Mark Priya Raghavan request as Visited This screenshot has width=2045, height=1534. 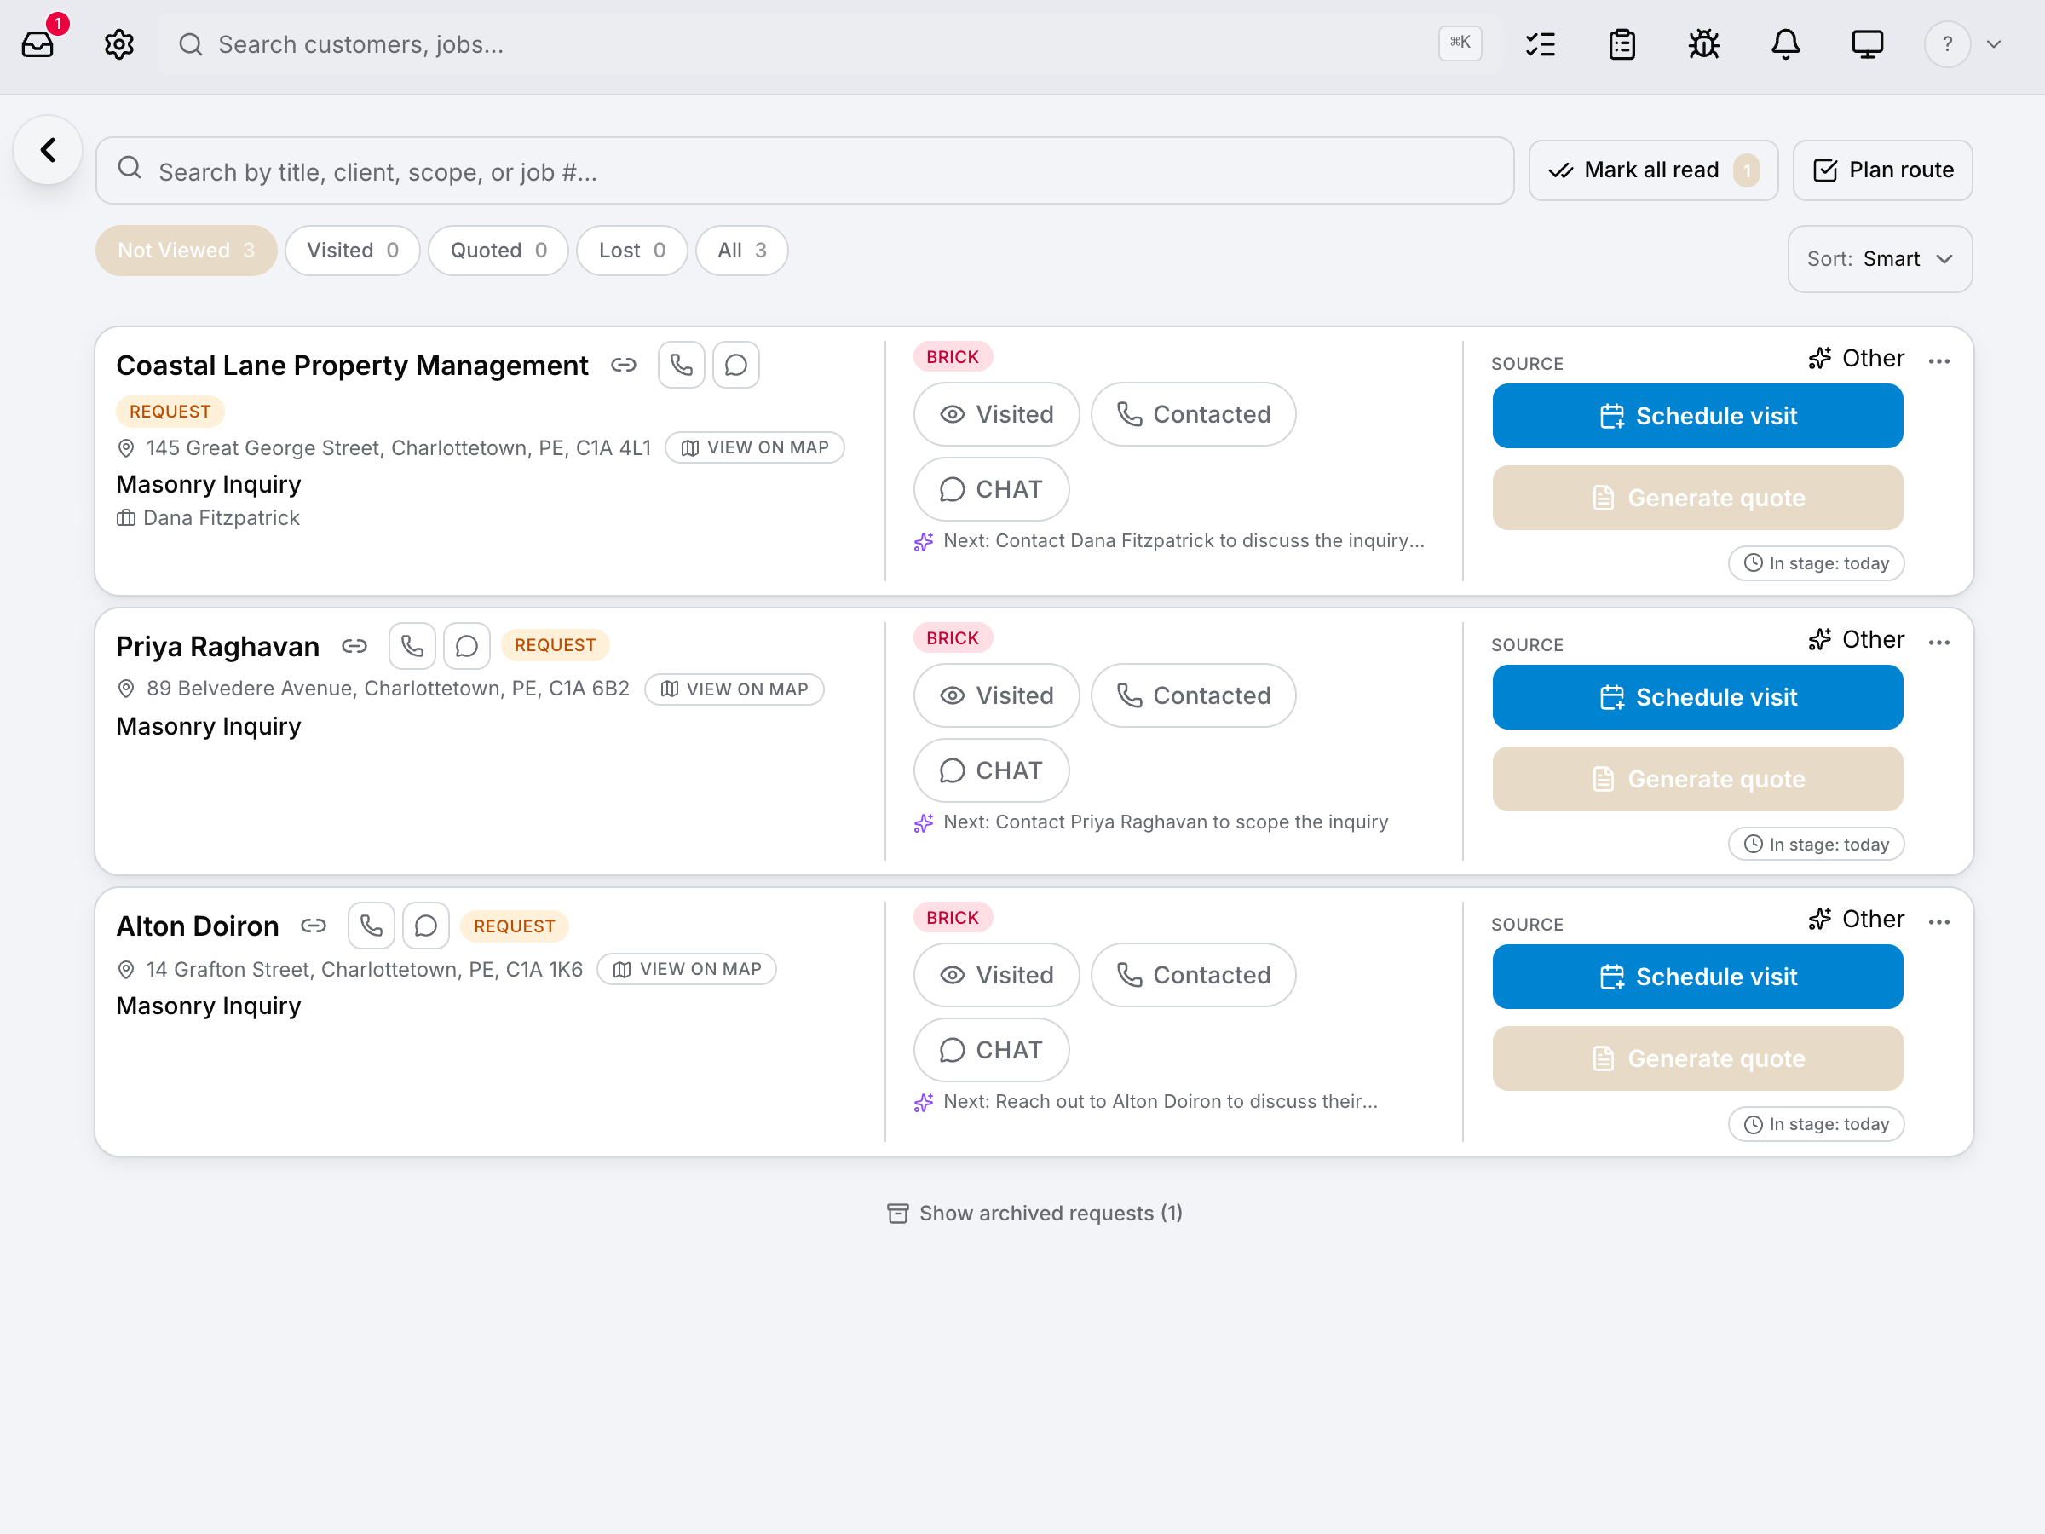point(997,695)
